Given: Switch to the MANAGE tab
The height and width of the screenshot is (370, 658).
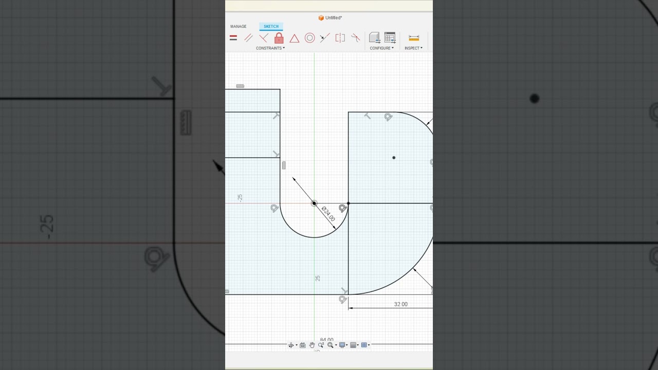Looking at the screenshot, I should click(x=238, y=26).
